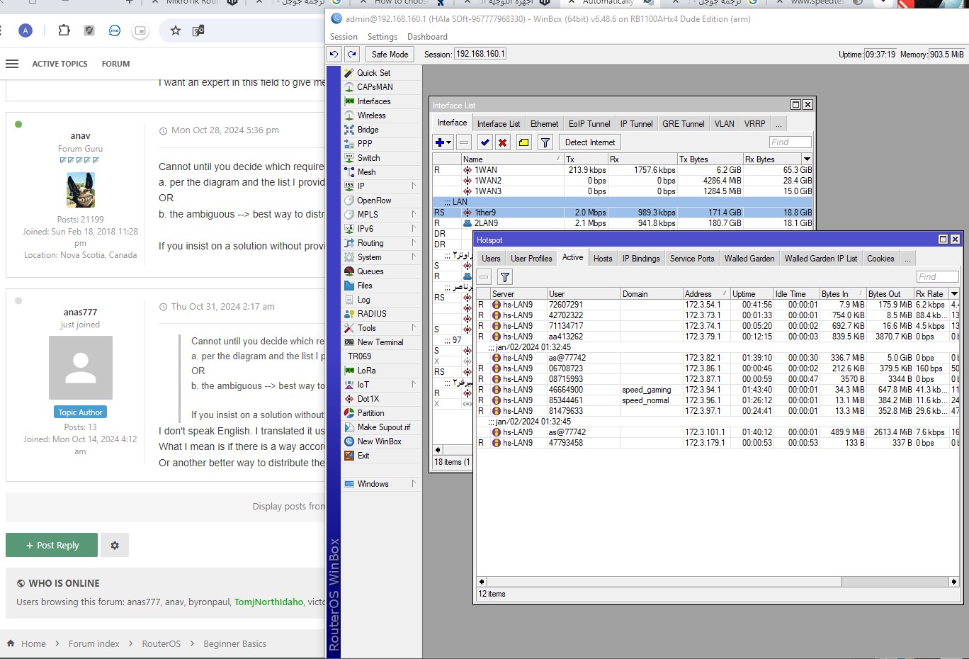Click the red X disable button in Interface List
Viewport: 969px width, 659px height.
(503, 142)
